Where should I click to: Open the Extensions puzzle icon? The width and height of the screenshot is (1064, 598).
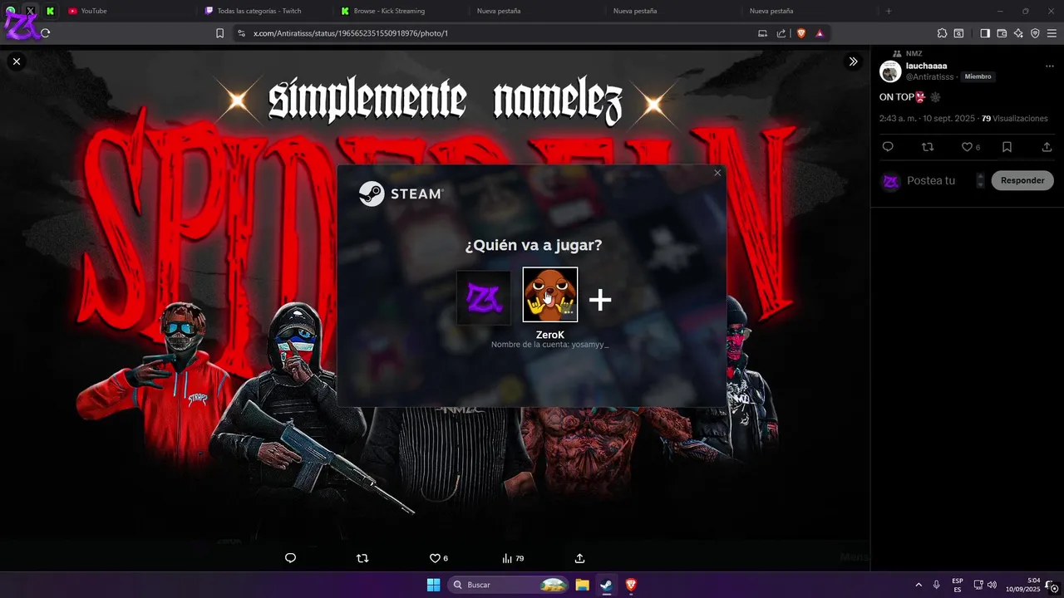tap(942, 33)
